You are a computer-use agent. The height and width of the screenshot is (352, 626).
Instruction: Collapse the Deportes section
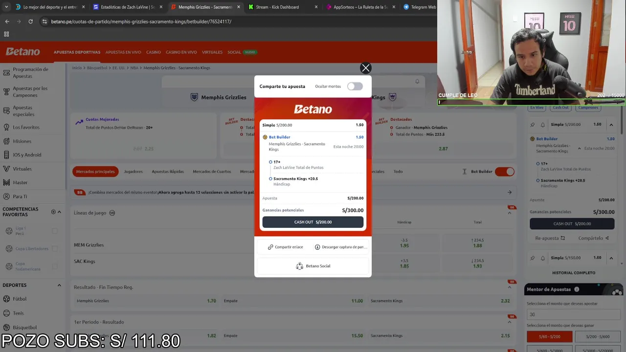(x=59, y=285)
